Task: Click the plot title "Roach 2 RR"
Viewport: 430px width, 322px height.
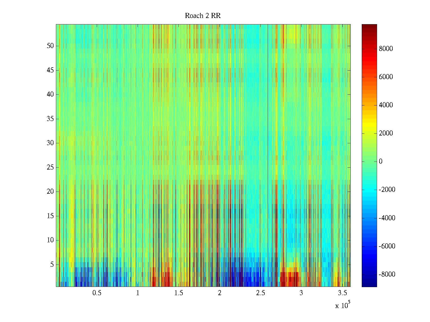Action: click(x=203, y=16)
